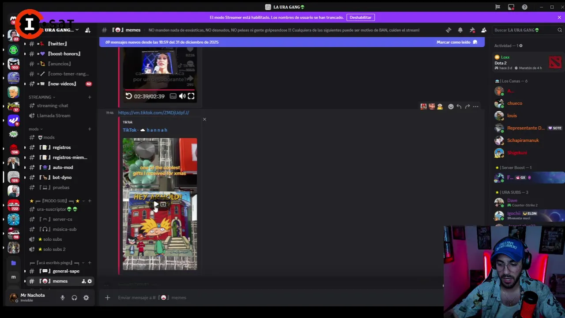Open notification settings bell icon
The image size is (565, 318).
[460, 30]
